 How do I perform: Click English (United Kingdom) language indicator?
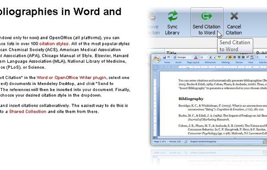click(x=203, y=142)
